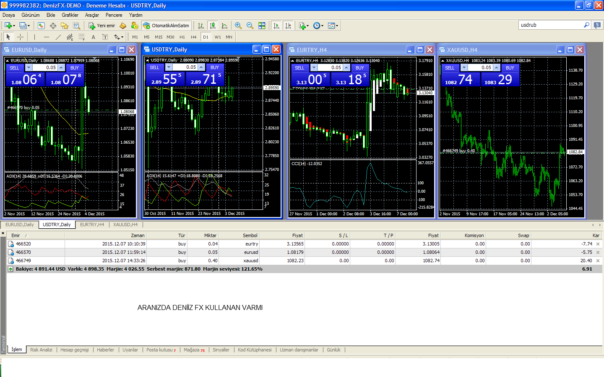Click the search magnifier icon

pos(587,25)
